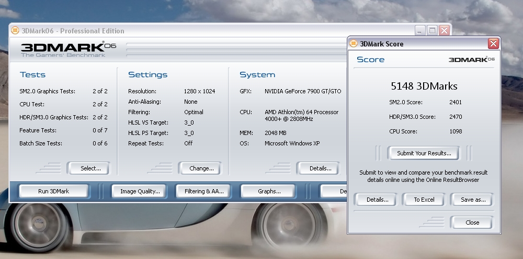Image resolution: width=523 pixels, height=259 pixels.
Task: Click the 3DMark06 logo in main window
Action: click(69, 49)
